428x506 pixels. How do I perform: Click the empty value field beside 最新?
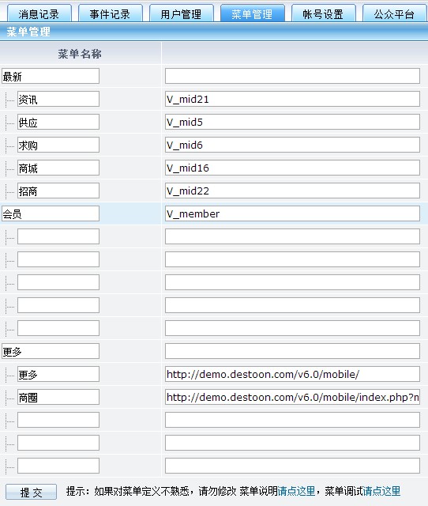point(292,76)
